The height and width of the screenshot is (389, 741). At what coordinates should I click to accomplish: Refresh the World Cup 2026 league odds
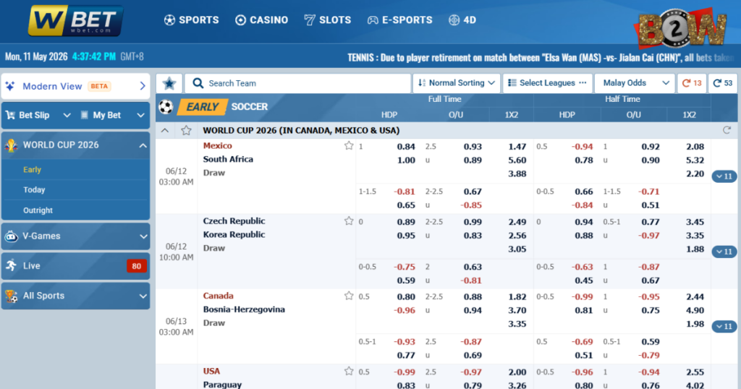point(727,130)
